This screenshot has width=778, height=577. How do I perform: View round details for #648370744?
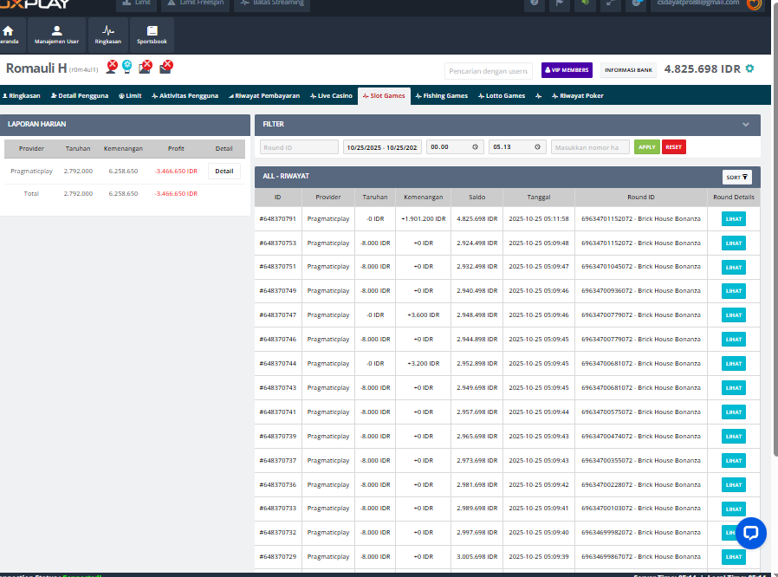(733, 364)
